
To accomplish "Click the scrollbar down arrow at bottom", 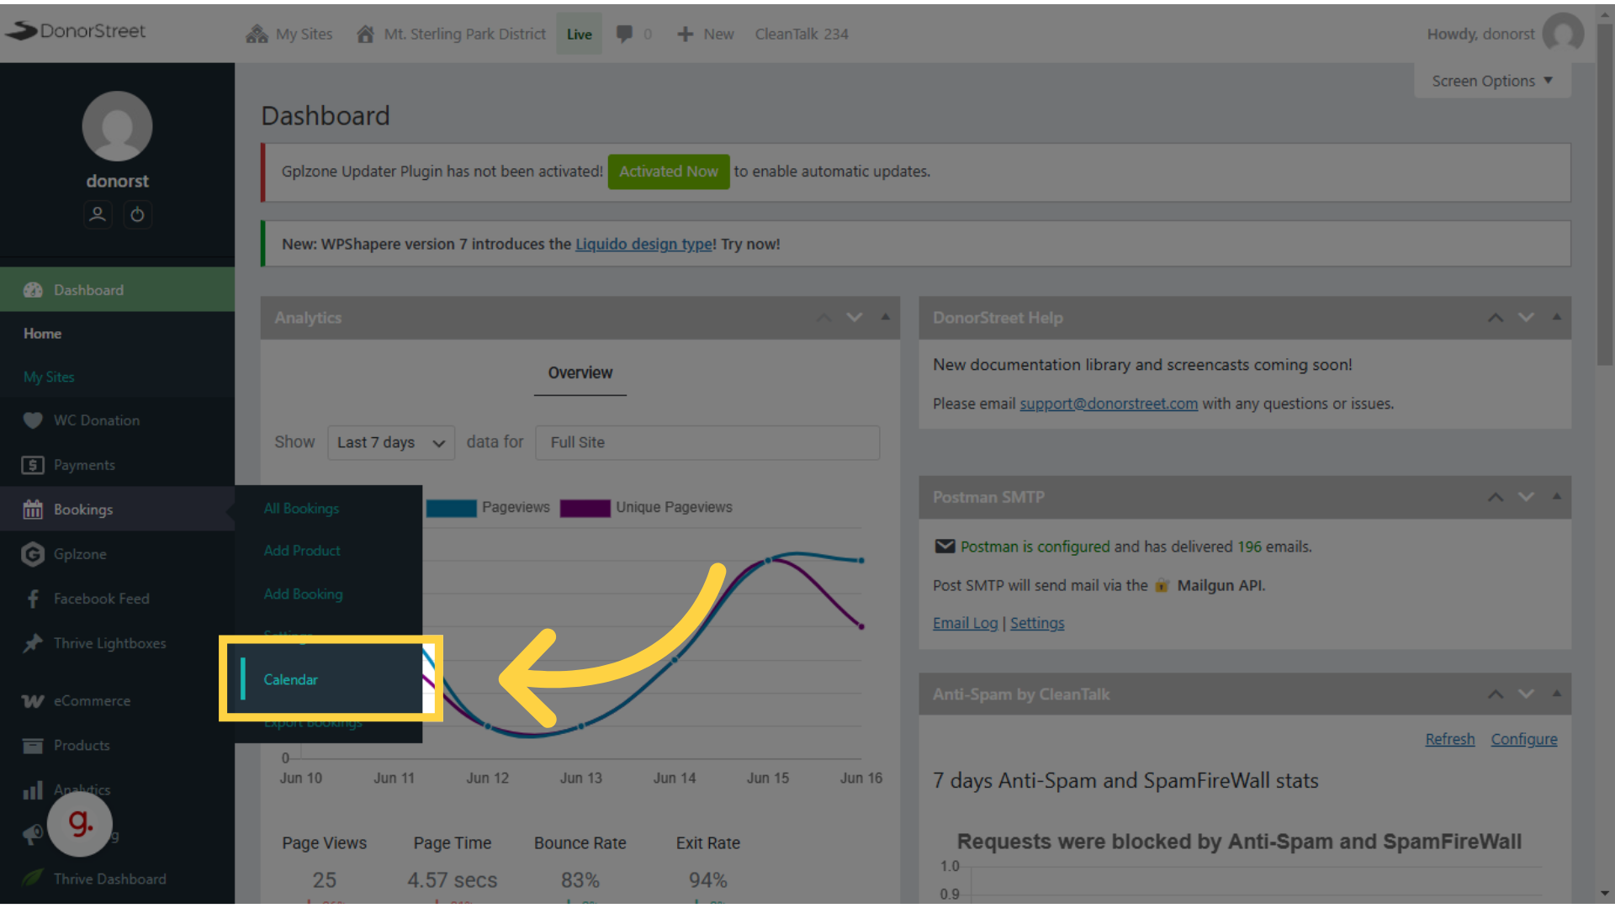I will coord(1605,894).
